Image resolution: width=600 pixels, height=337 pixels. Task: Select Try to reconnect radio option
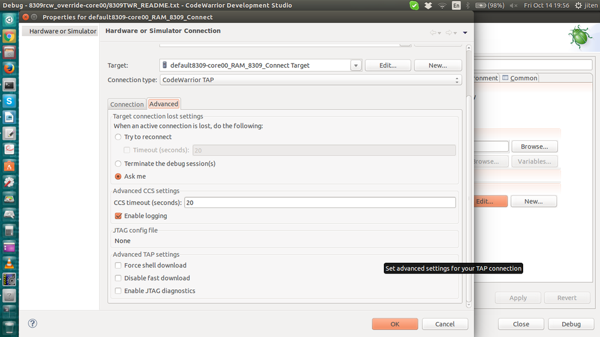[x=118, y=137]
